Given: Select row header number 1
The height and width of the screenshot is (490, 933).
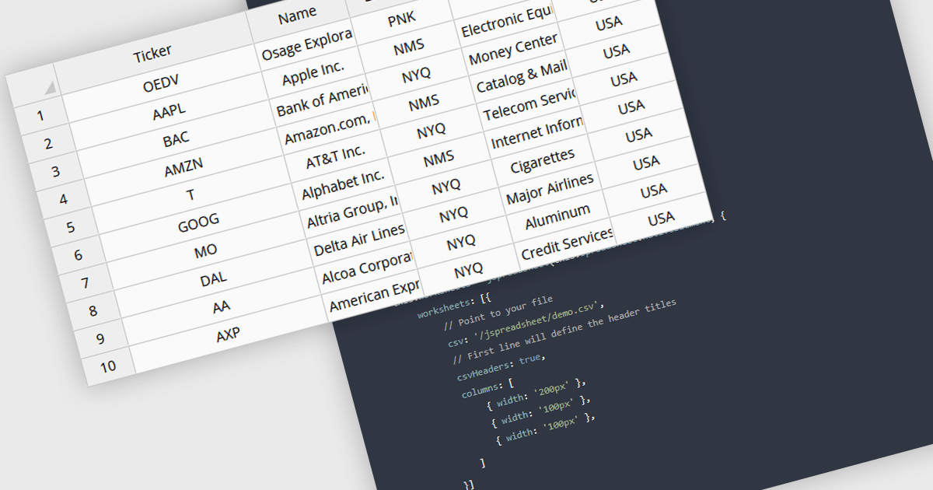Looking at the screenshot, I should tap(40, 116).
